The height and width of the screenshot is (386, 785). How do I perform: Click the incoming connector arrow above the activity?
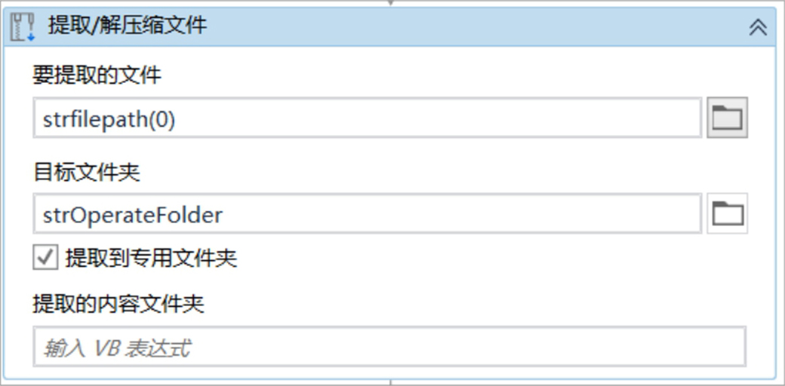coord(390,2)
